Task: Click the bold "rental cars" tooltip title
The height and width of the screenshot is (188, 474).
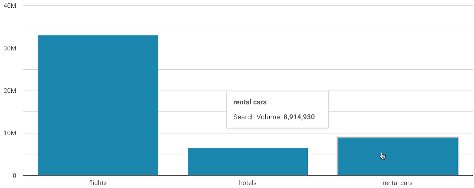Action: click(250, 102)
